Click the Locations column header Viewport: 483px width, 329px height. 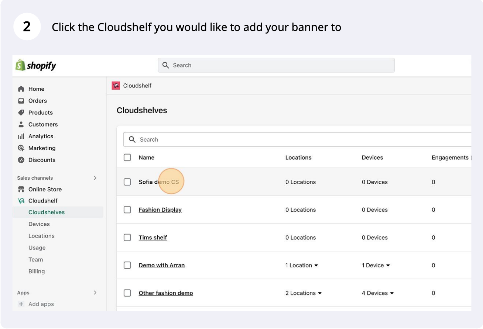(298, 157)
